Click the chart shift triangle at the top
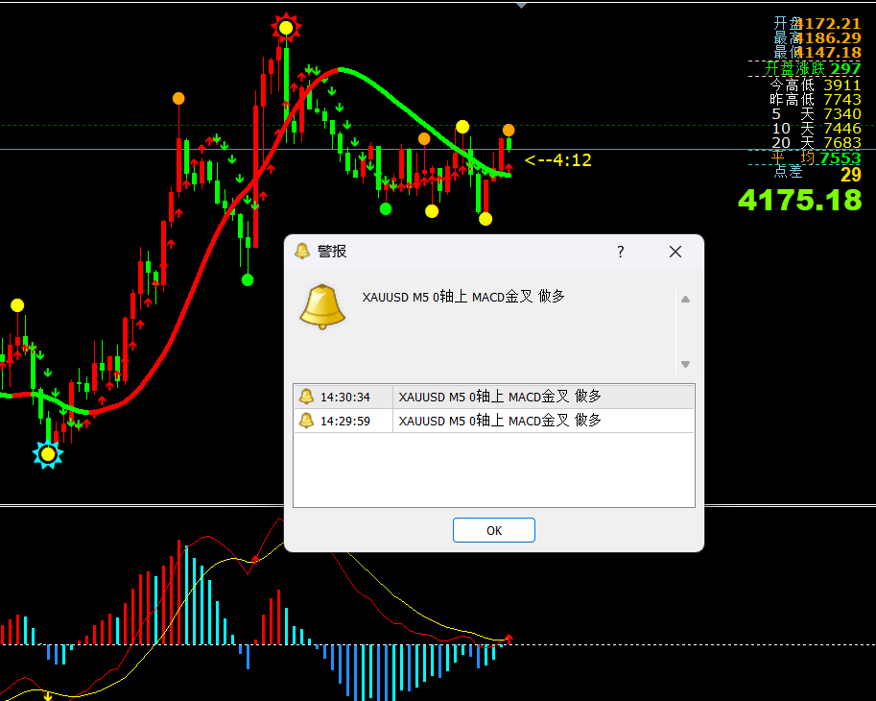The height and width of the screenshot is (701, 876). [x=521, y=5]
